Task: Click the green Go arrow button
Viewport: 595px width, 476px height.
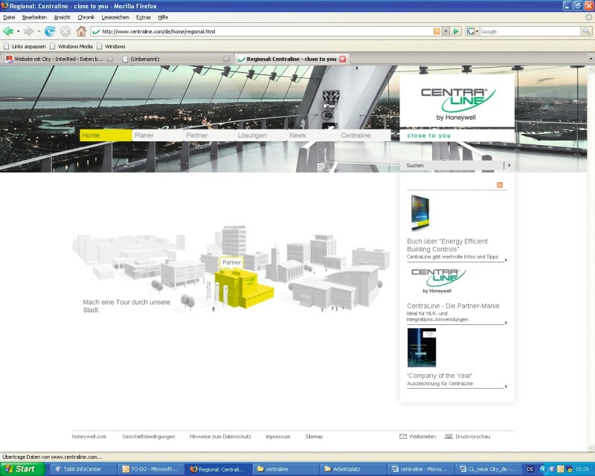Action: click(456, 31)
